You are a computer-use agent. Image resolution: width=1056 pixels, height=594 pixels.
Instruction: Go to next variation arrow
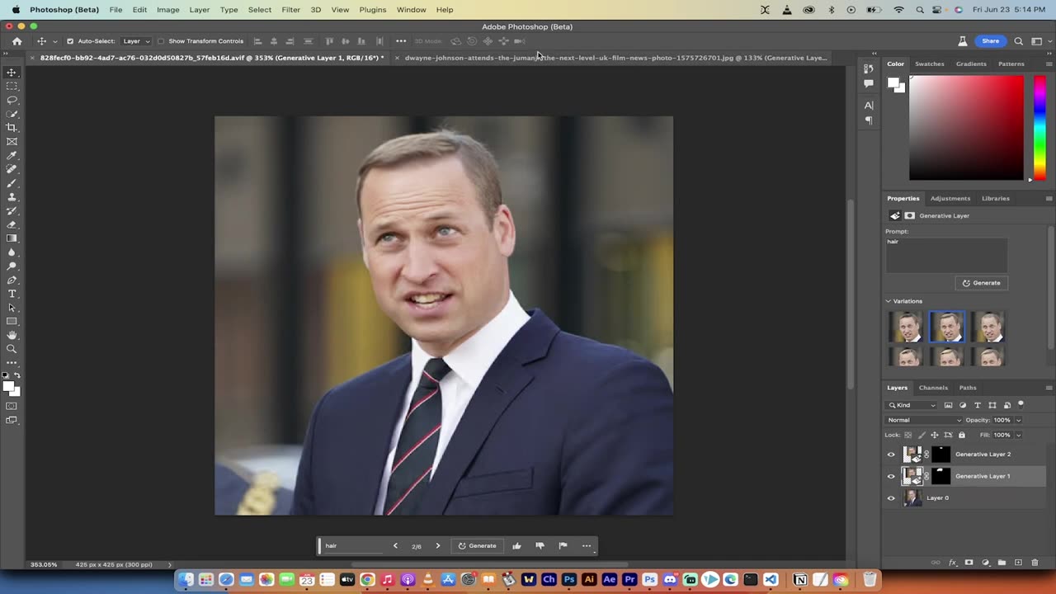click(438, 545)
